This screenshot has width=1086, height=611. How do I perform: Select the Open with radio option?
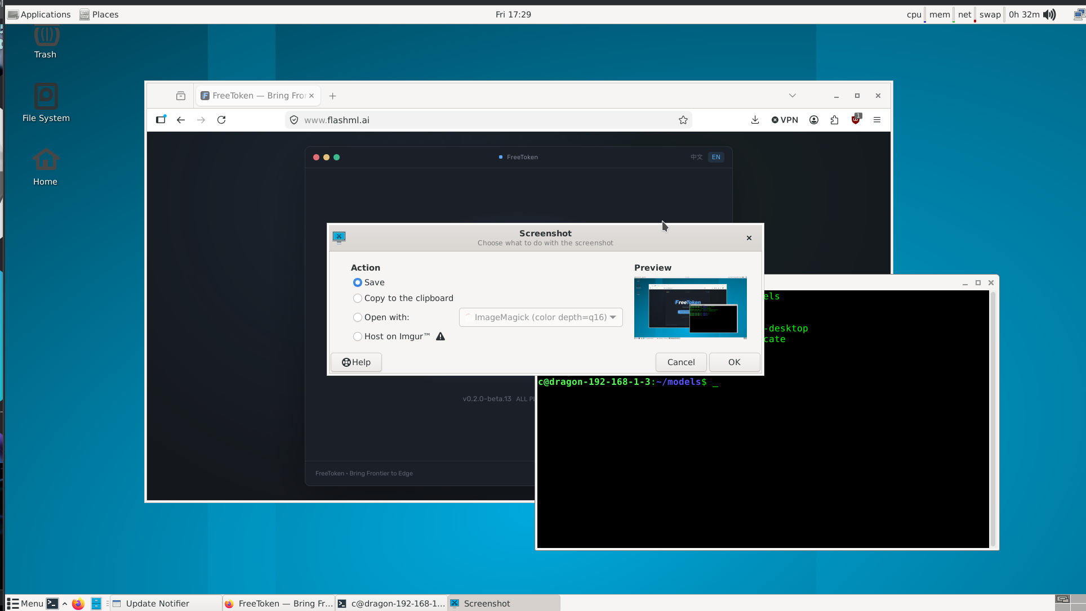click(381, 317)
